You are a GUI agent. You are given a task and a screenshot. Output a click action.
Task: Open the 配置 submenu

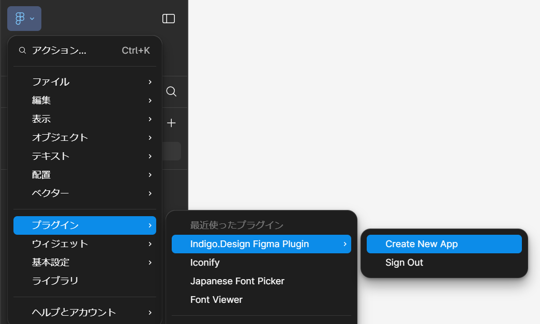pyautogui.click(x=85, y=174)
